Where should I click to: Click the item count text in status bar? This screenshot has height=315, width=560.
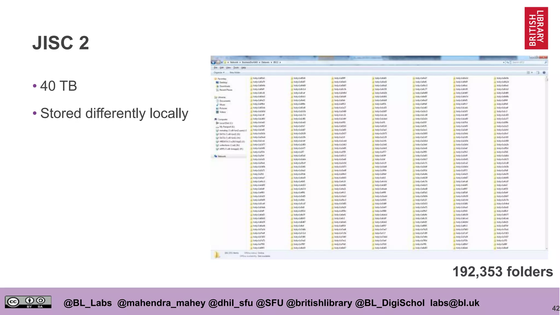pos(231,253)
